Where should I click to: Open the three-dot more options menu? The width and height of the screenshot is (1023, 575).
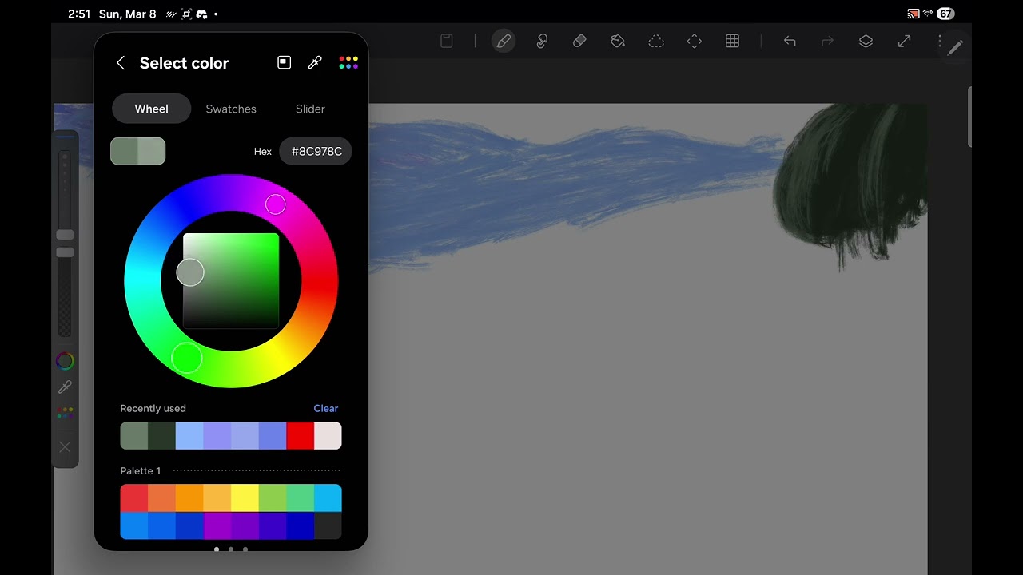coord(940,41)
